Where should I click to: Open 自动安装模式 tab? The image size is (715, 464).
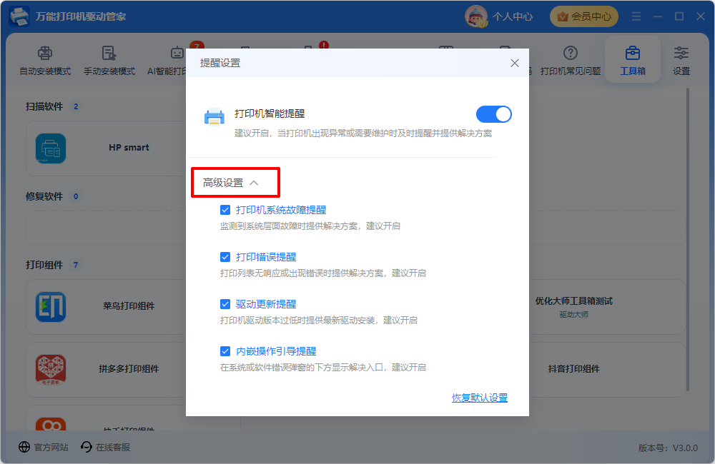45,60
